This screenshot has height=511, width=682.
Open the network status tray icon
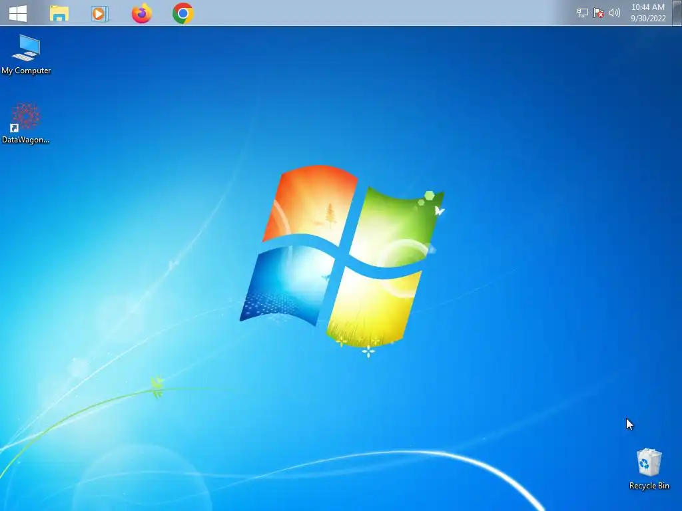[582, 13]
